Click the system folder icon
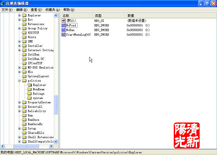Viewport: 217px width, 155px height. [x=29, y=98]
